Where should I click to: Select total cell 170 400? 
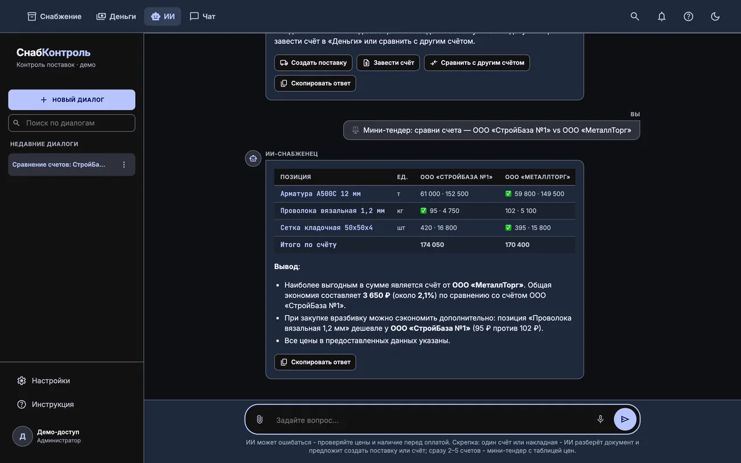[517, 245]
